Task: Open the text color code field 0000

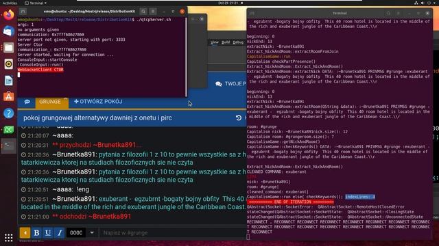Action: tap(76, 232)
